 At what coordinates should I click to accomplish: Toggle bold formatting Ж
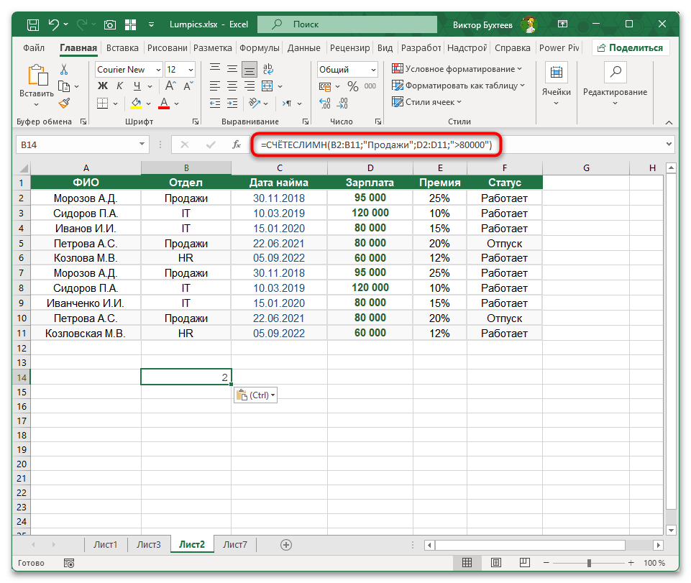pyautogui.click(x=103, y=86)
